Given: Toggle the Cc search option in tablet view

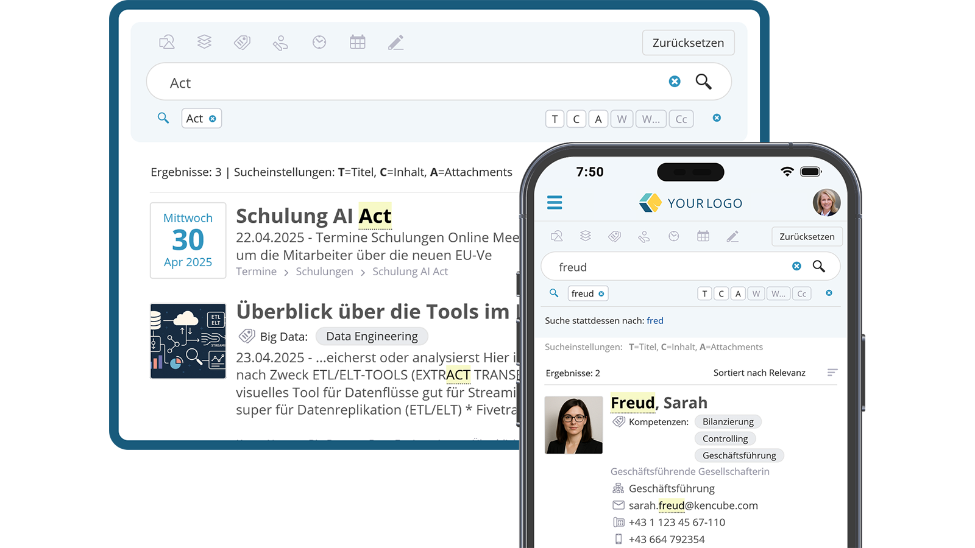Looking at the screenshot, I should (x=681, y=119).
